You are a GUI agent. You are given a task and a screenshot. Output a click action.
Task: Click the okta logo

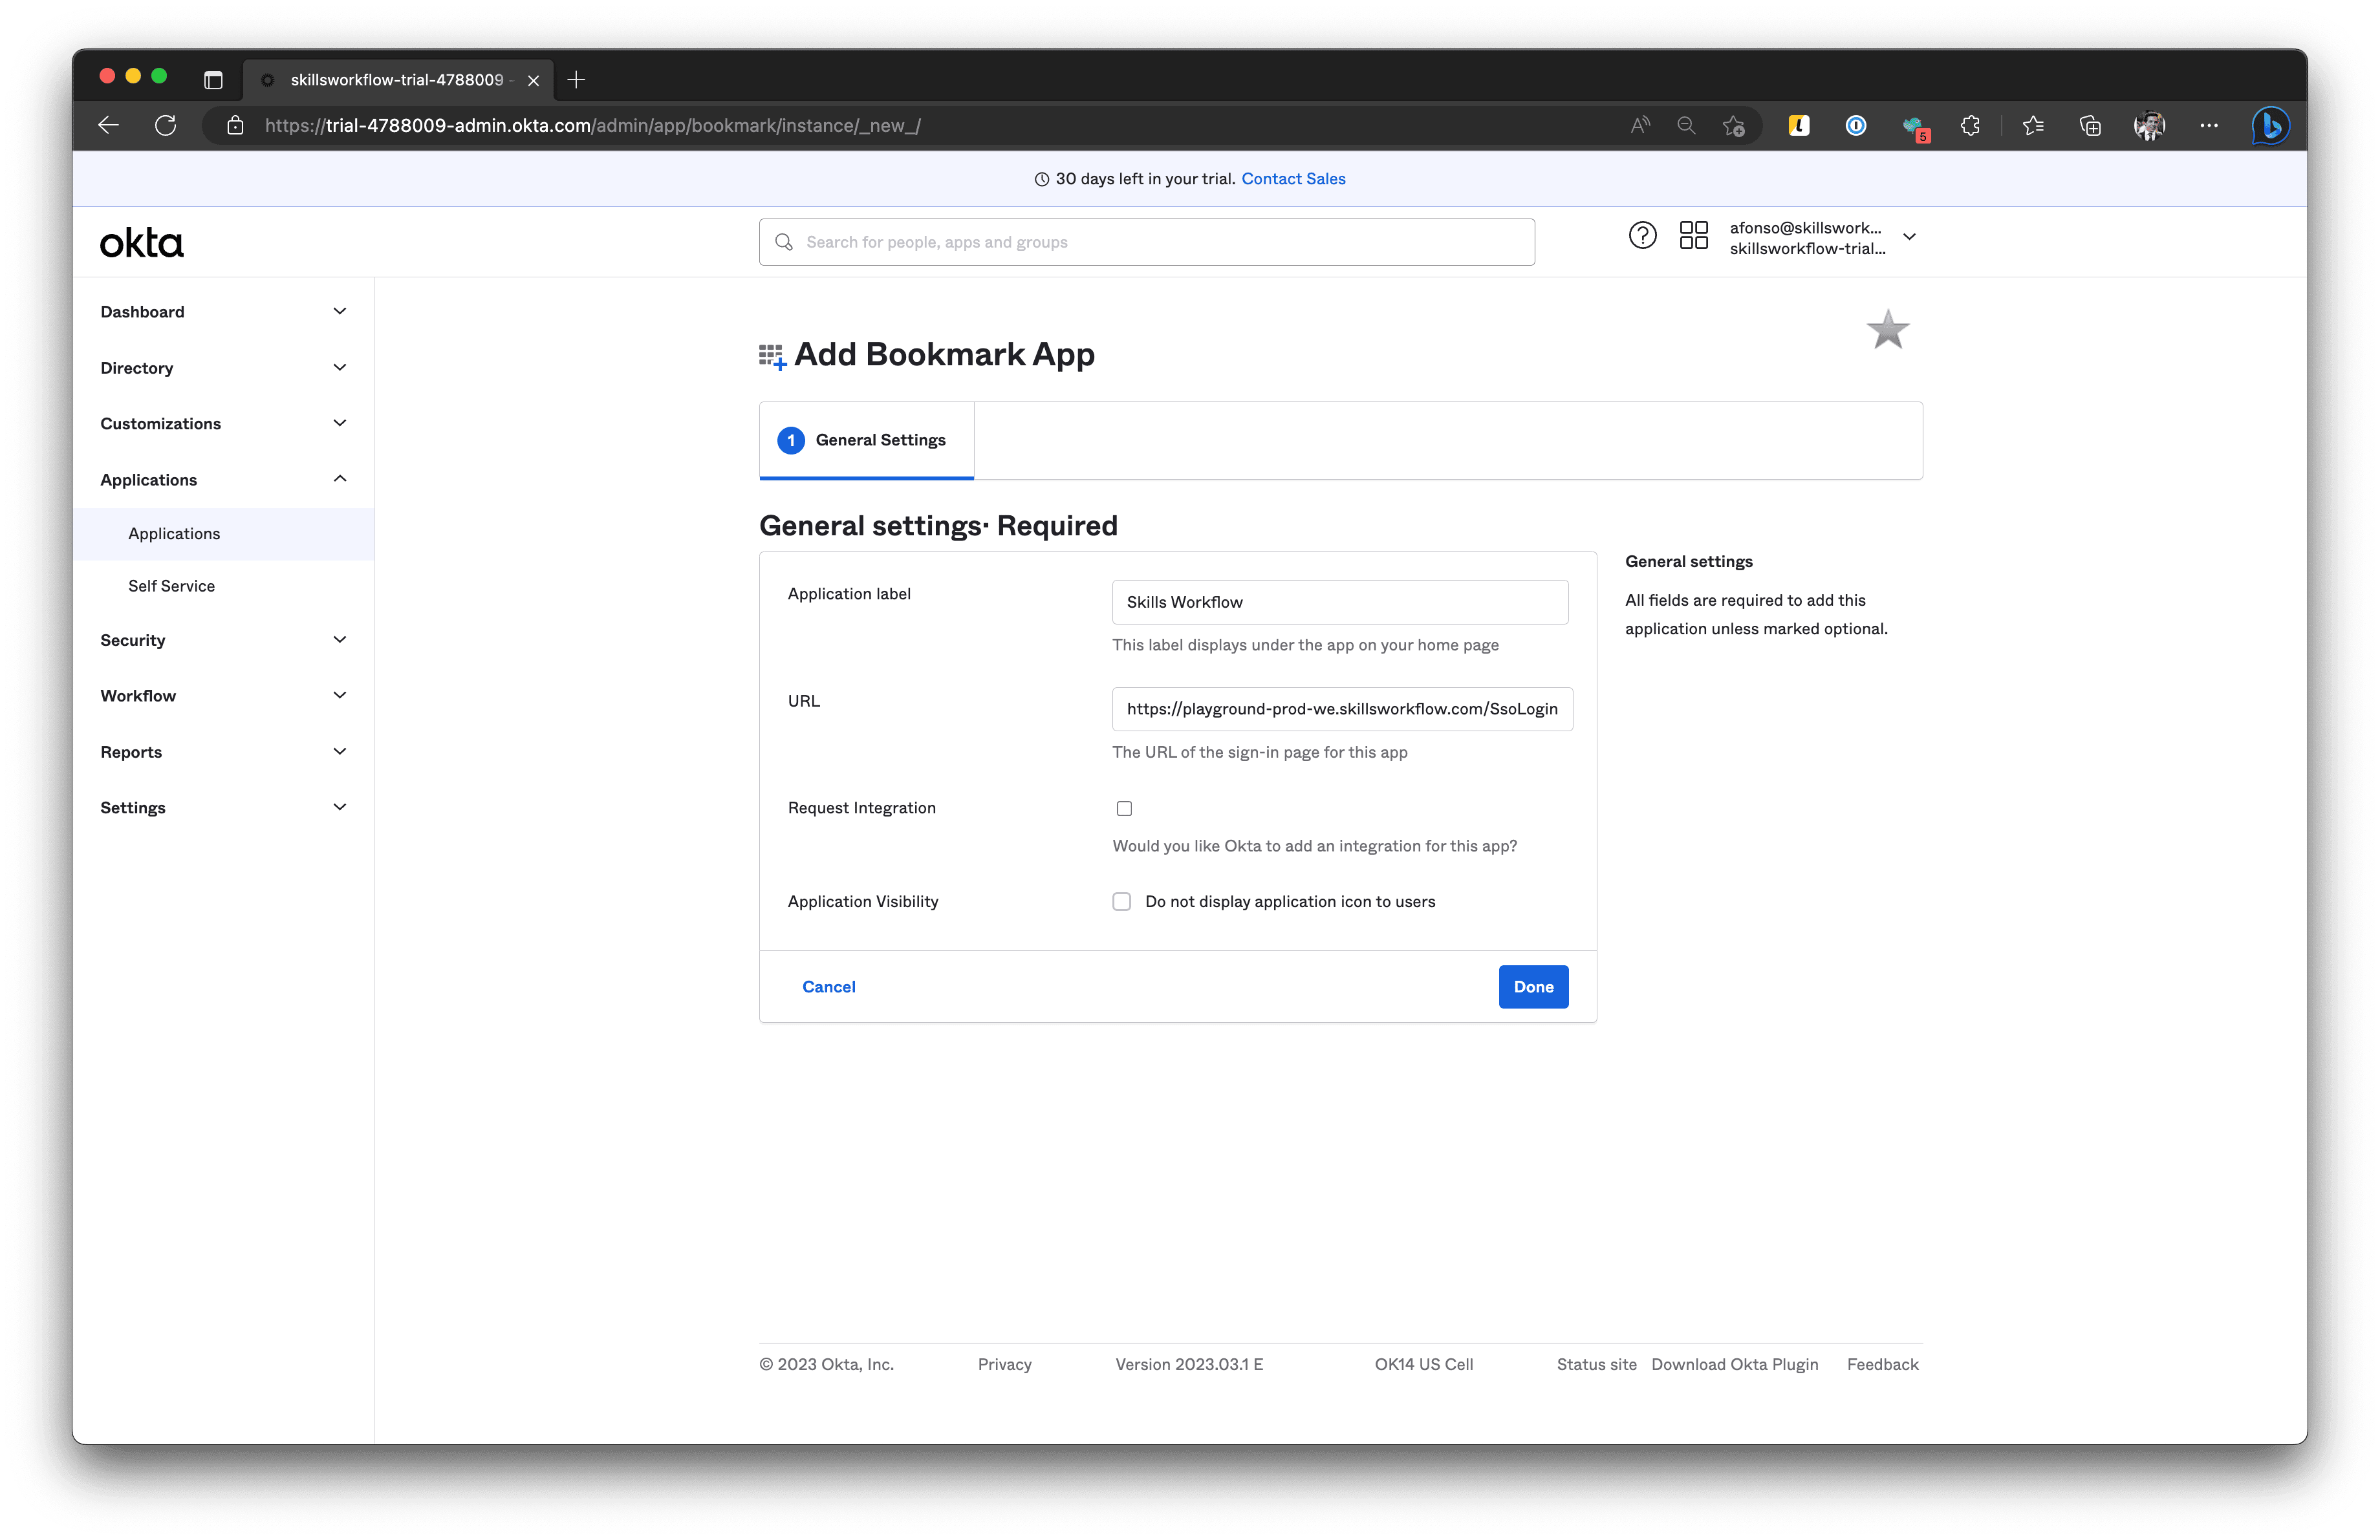[x=142, y=243]
